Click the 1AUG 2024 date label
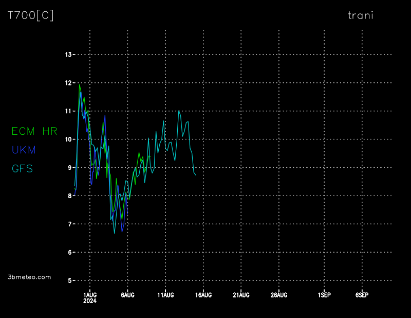Screen dimensions: 411x318 click(90, 297)
